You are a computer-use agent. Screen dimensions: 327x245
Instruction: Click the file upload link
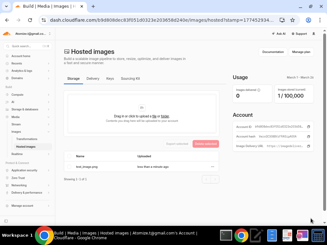point(154,116)
